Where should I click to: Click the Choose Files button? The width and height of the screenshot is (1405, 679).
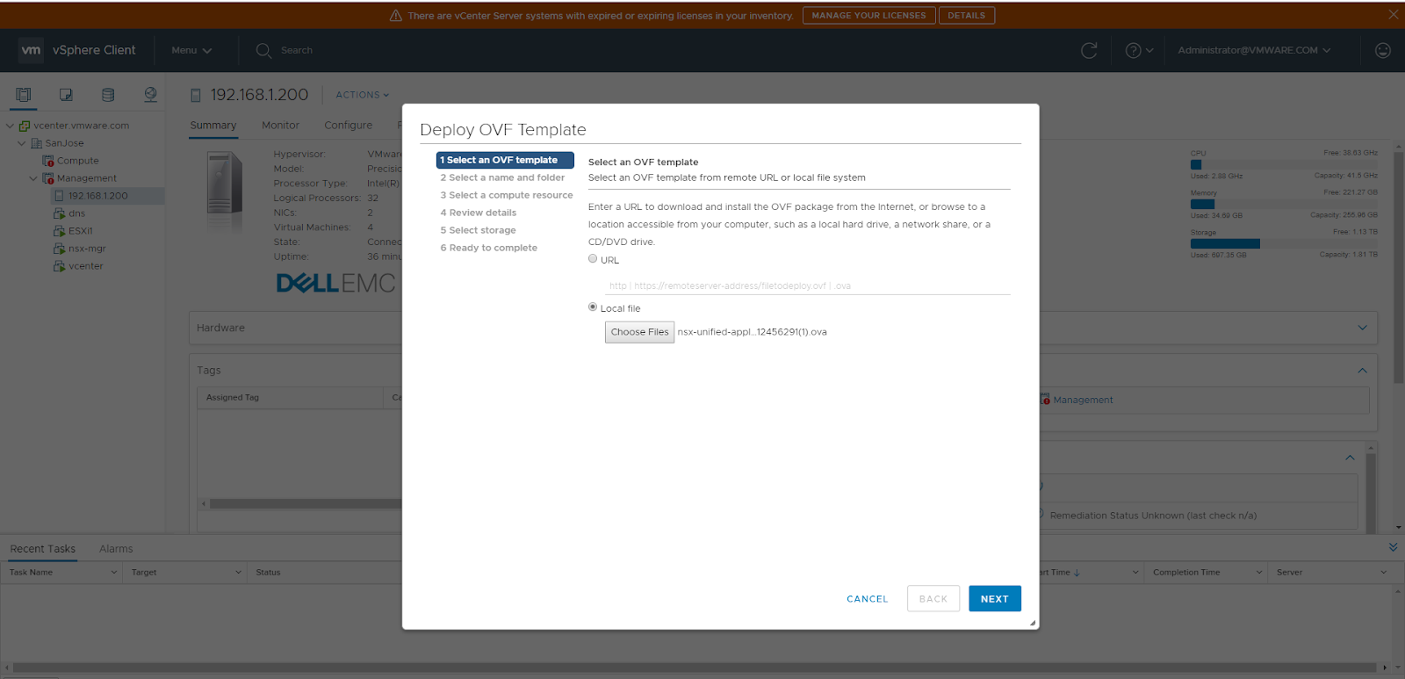pos(639,332)
